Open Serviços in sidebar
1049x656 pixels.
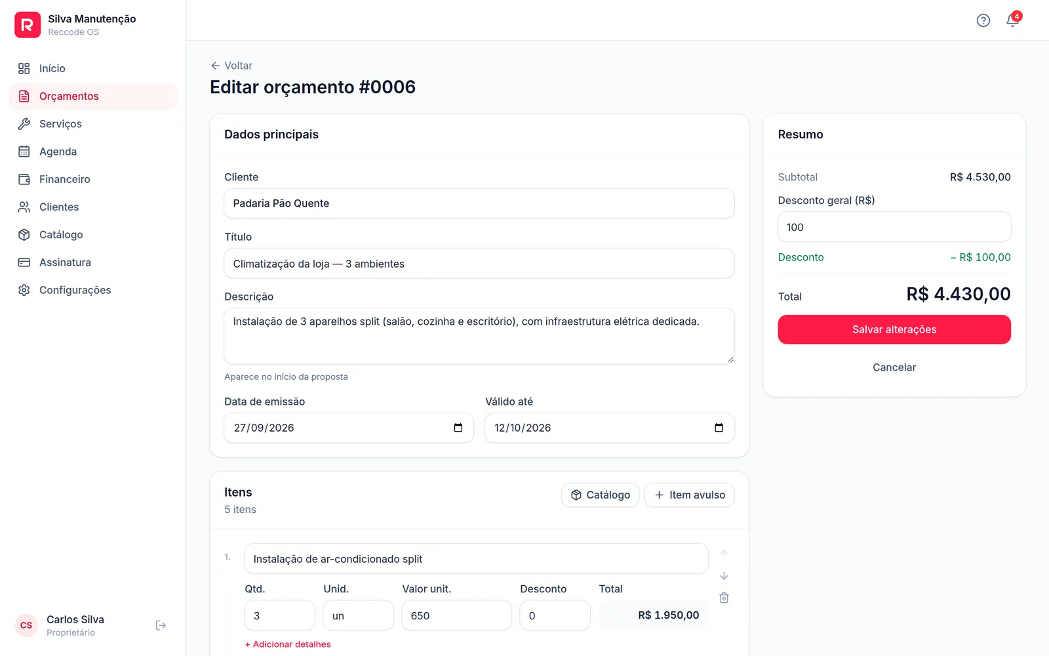tap(93, 124)
